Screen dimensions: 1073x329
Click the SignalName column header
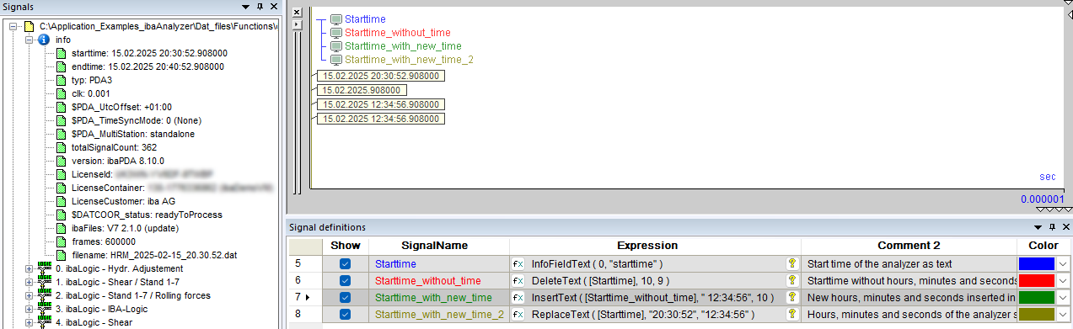[x=437, y=246]
